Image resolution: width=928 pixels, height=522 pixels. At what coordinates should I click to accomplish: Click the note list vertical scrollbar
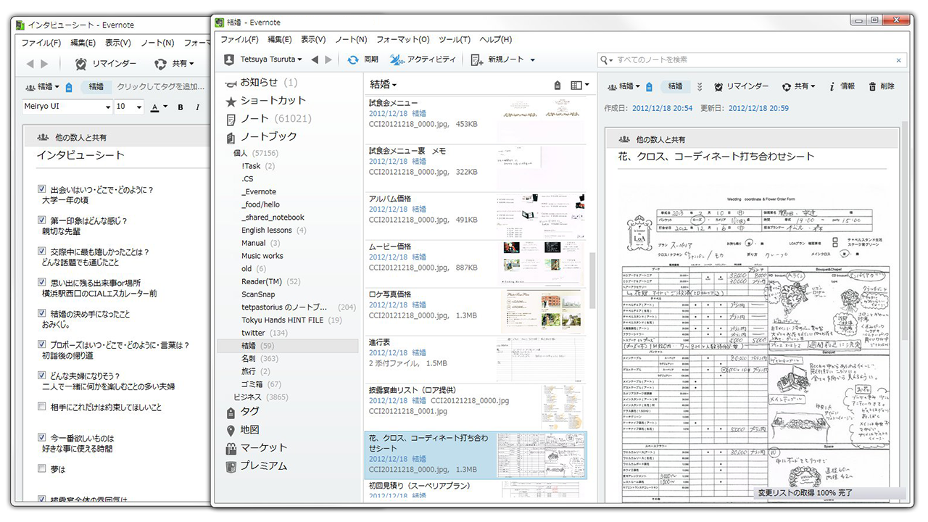tap(592, 281)
